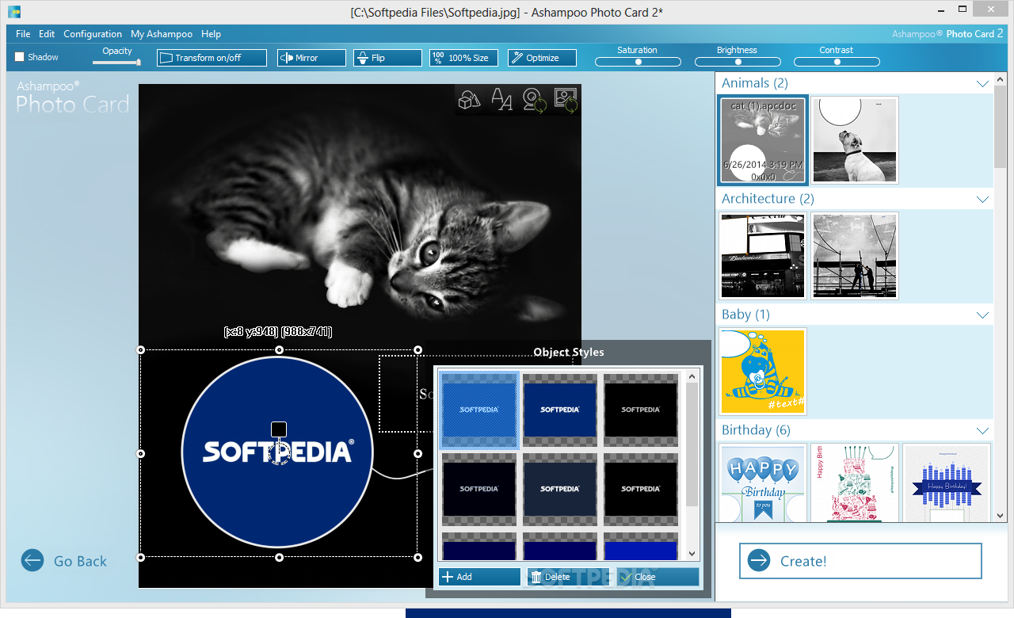Collapse the Baby category
Viewport: 1014px width, 618px height.
(x=982, y=315)
